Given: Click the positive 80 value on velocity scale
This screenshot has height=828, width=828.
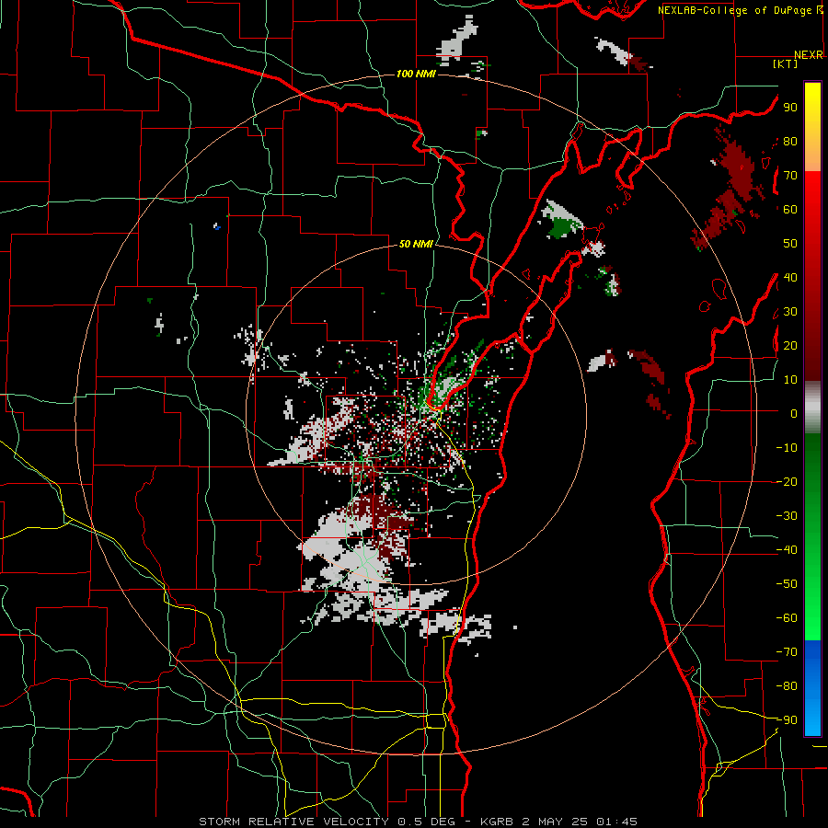Looking at the screenshot, I should [790, 141].
